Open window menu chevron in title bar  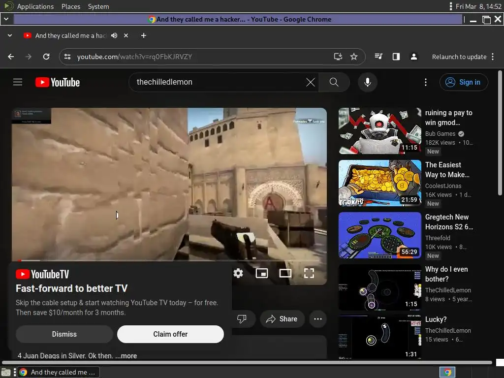(x=6, y=19)
